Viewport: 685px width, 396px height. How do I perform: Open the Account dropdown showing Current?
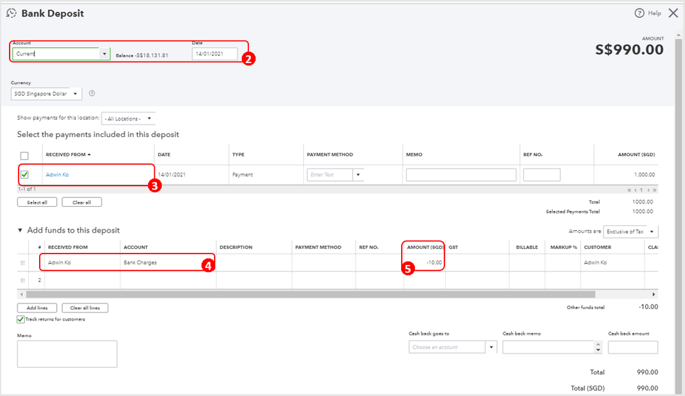click(104, 53)
